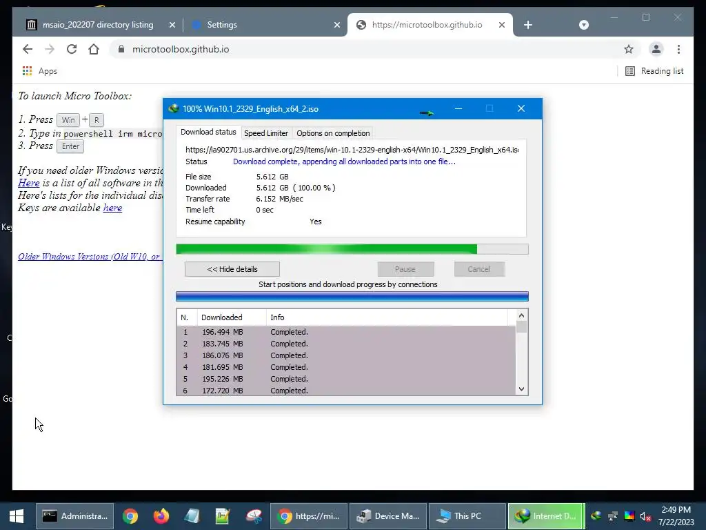Viewport: 706px width, 530px height.
Task: Open the green notepad app in taskbar
Action: (223, 516)
